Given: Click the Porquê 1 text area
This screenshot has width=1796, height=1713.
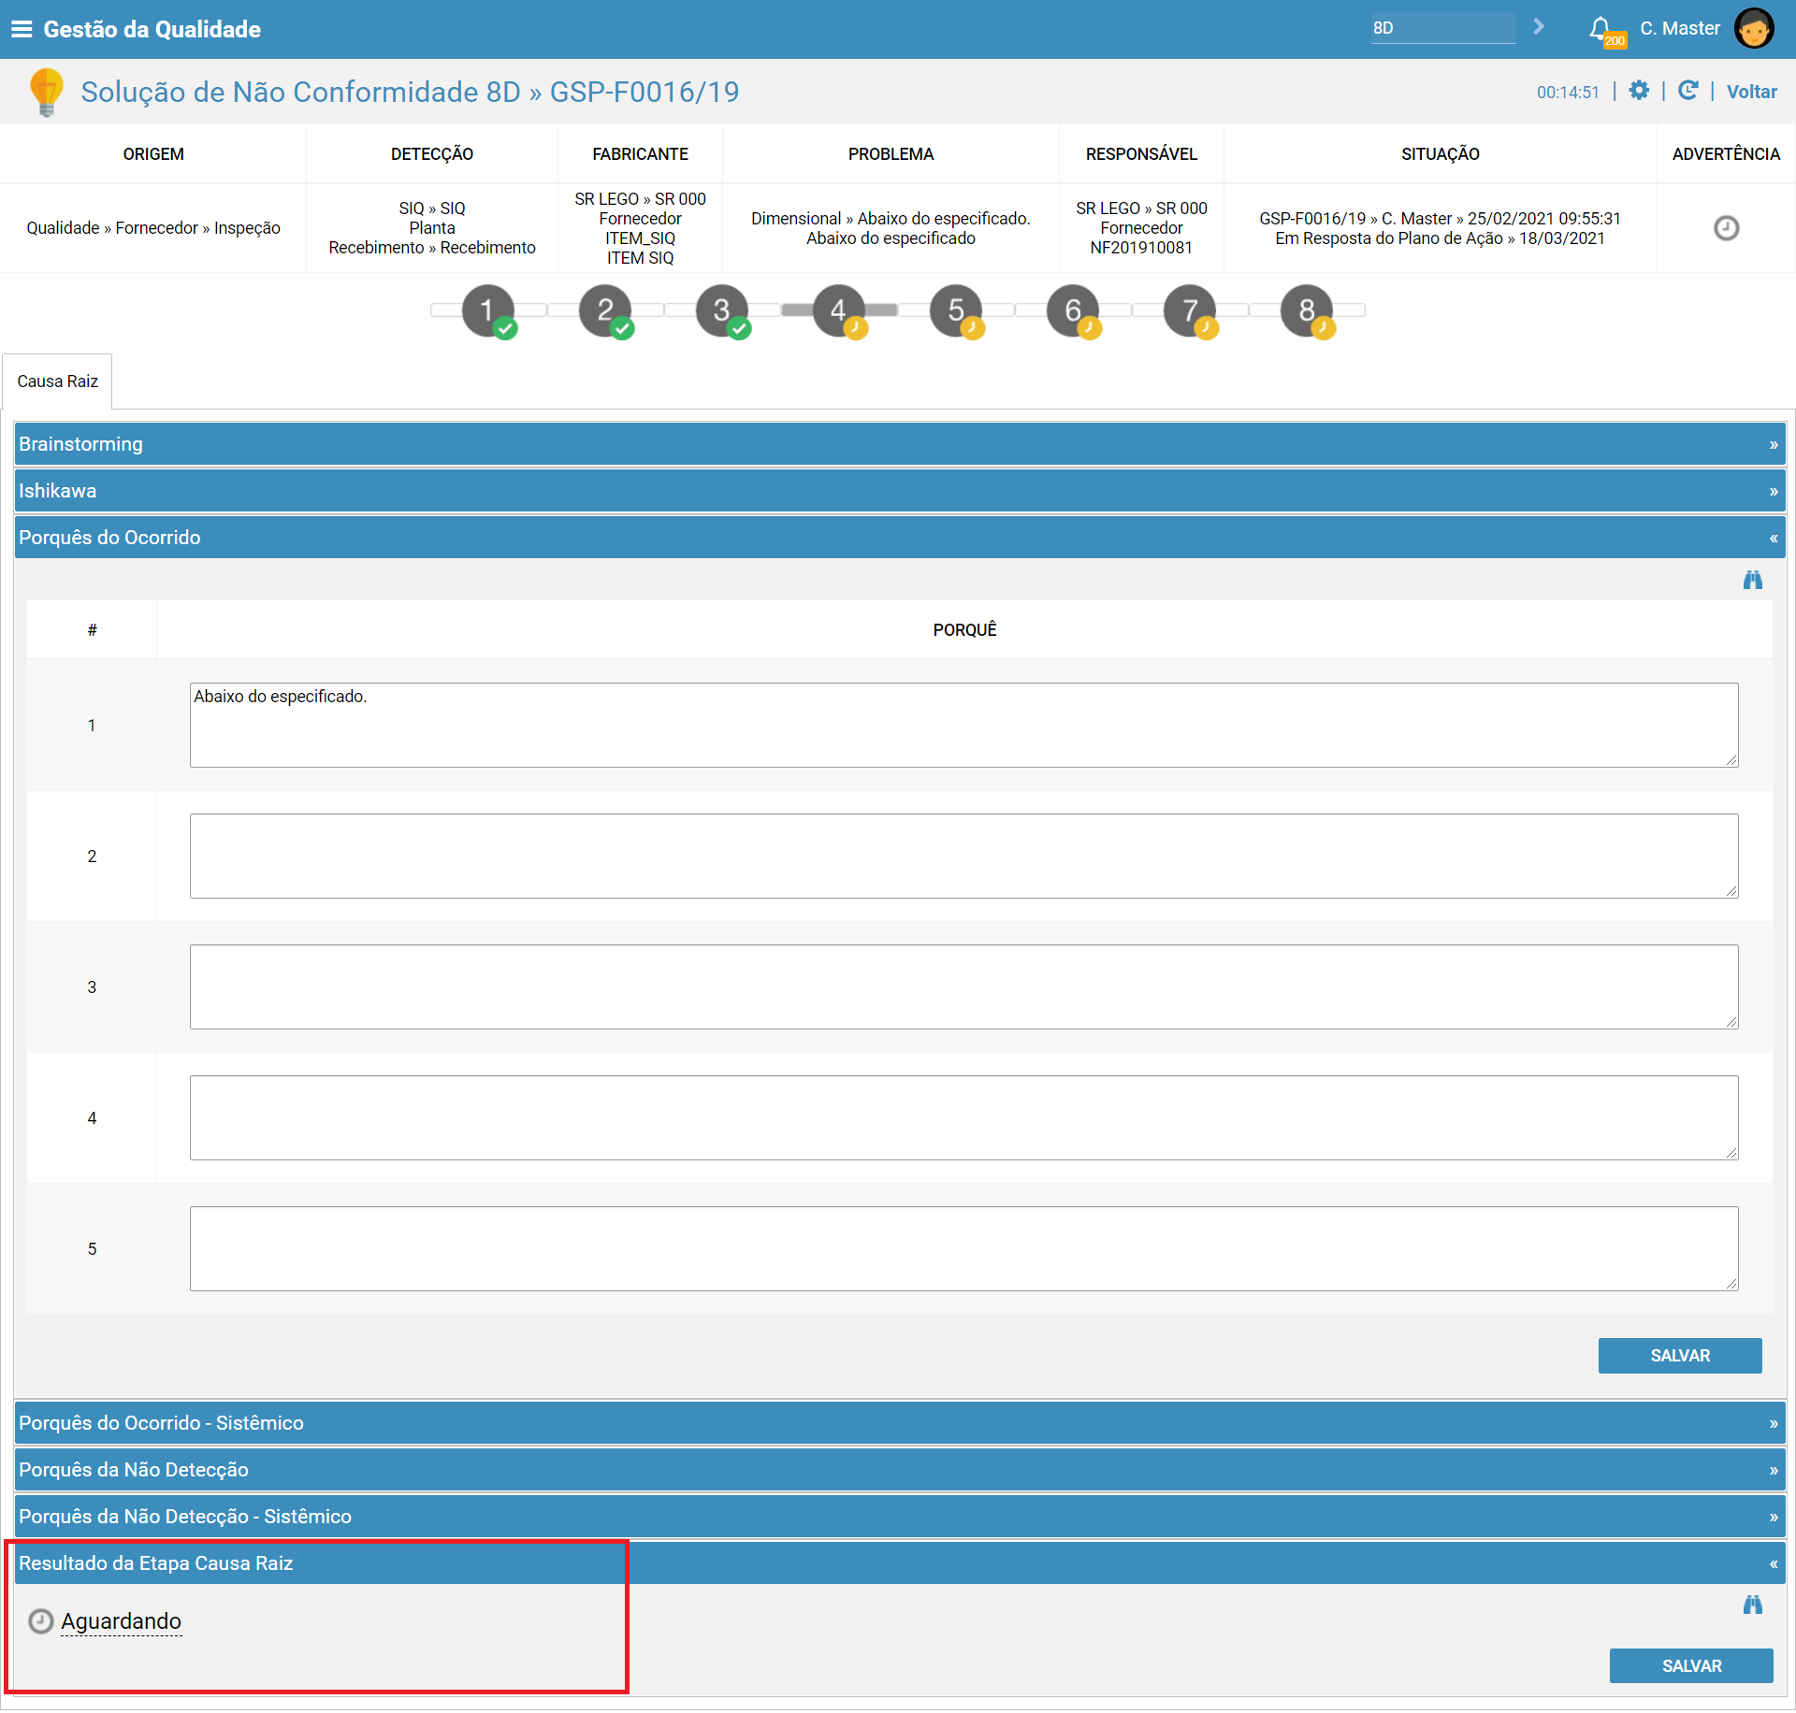Looking at the screenshot, I should pos(963,726).
